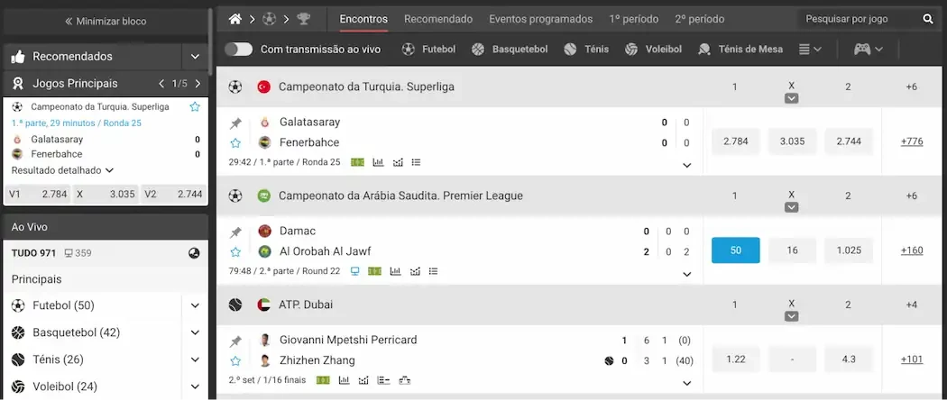This screenshot has width=947, height=400.
Task: Expand Futebol (50) sidebar category
Action: [x=195, y=306]
